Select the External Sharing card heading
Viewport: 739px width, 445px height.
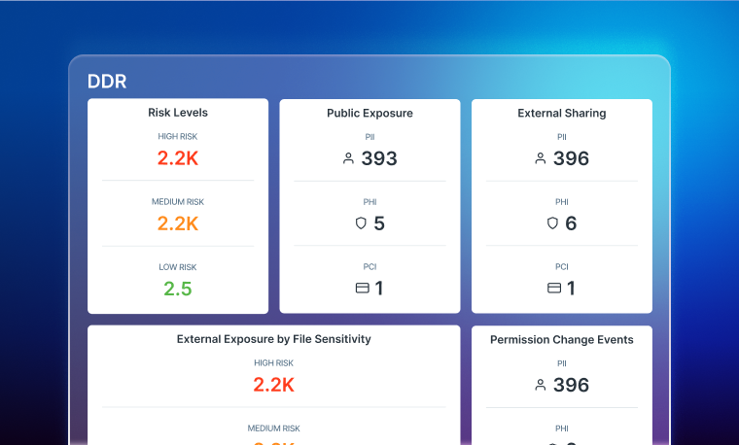coord(561,113)
